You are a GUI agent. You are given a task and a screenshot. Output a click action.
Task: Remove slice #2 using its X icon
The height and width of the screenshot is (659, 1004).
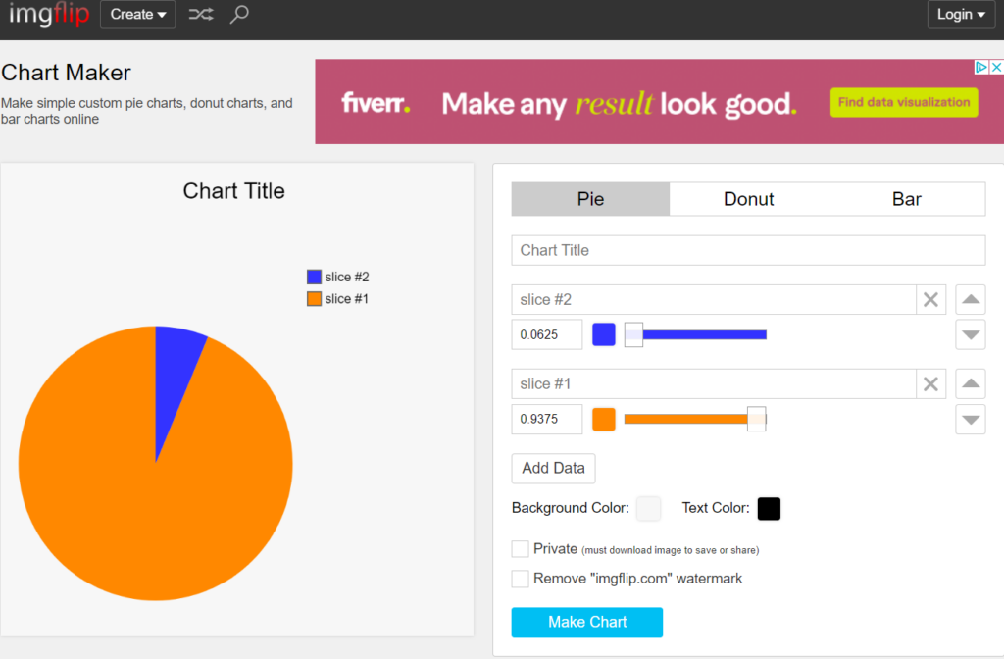(x=929, y=299)
